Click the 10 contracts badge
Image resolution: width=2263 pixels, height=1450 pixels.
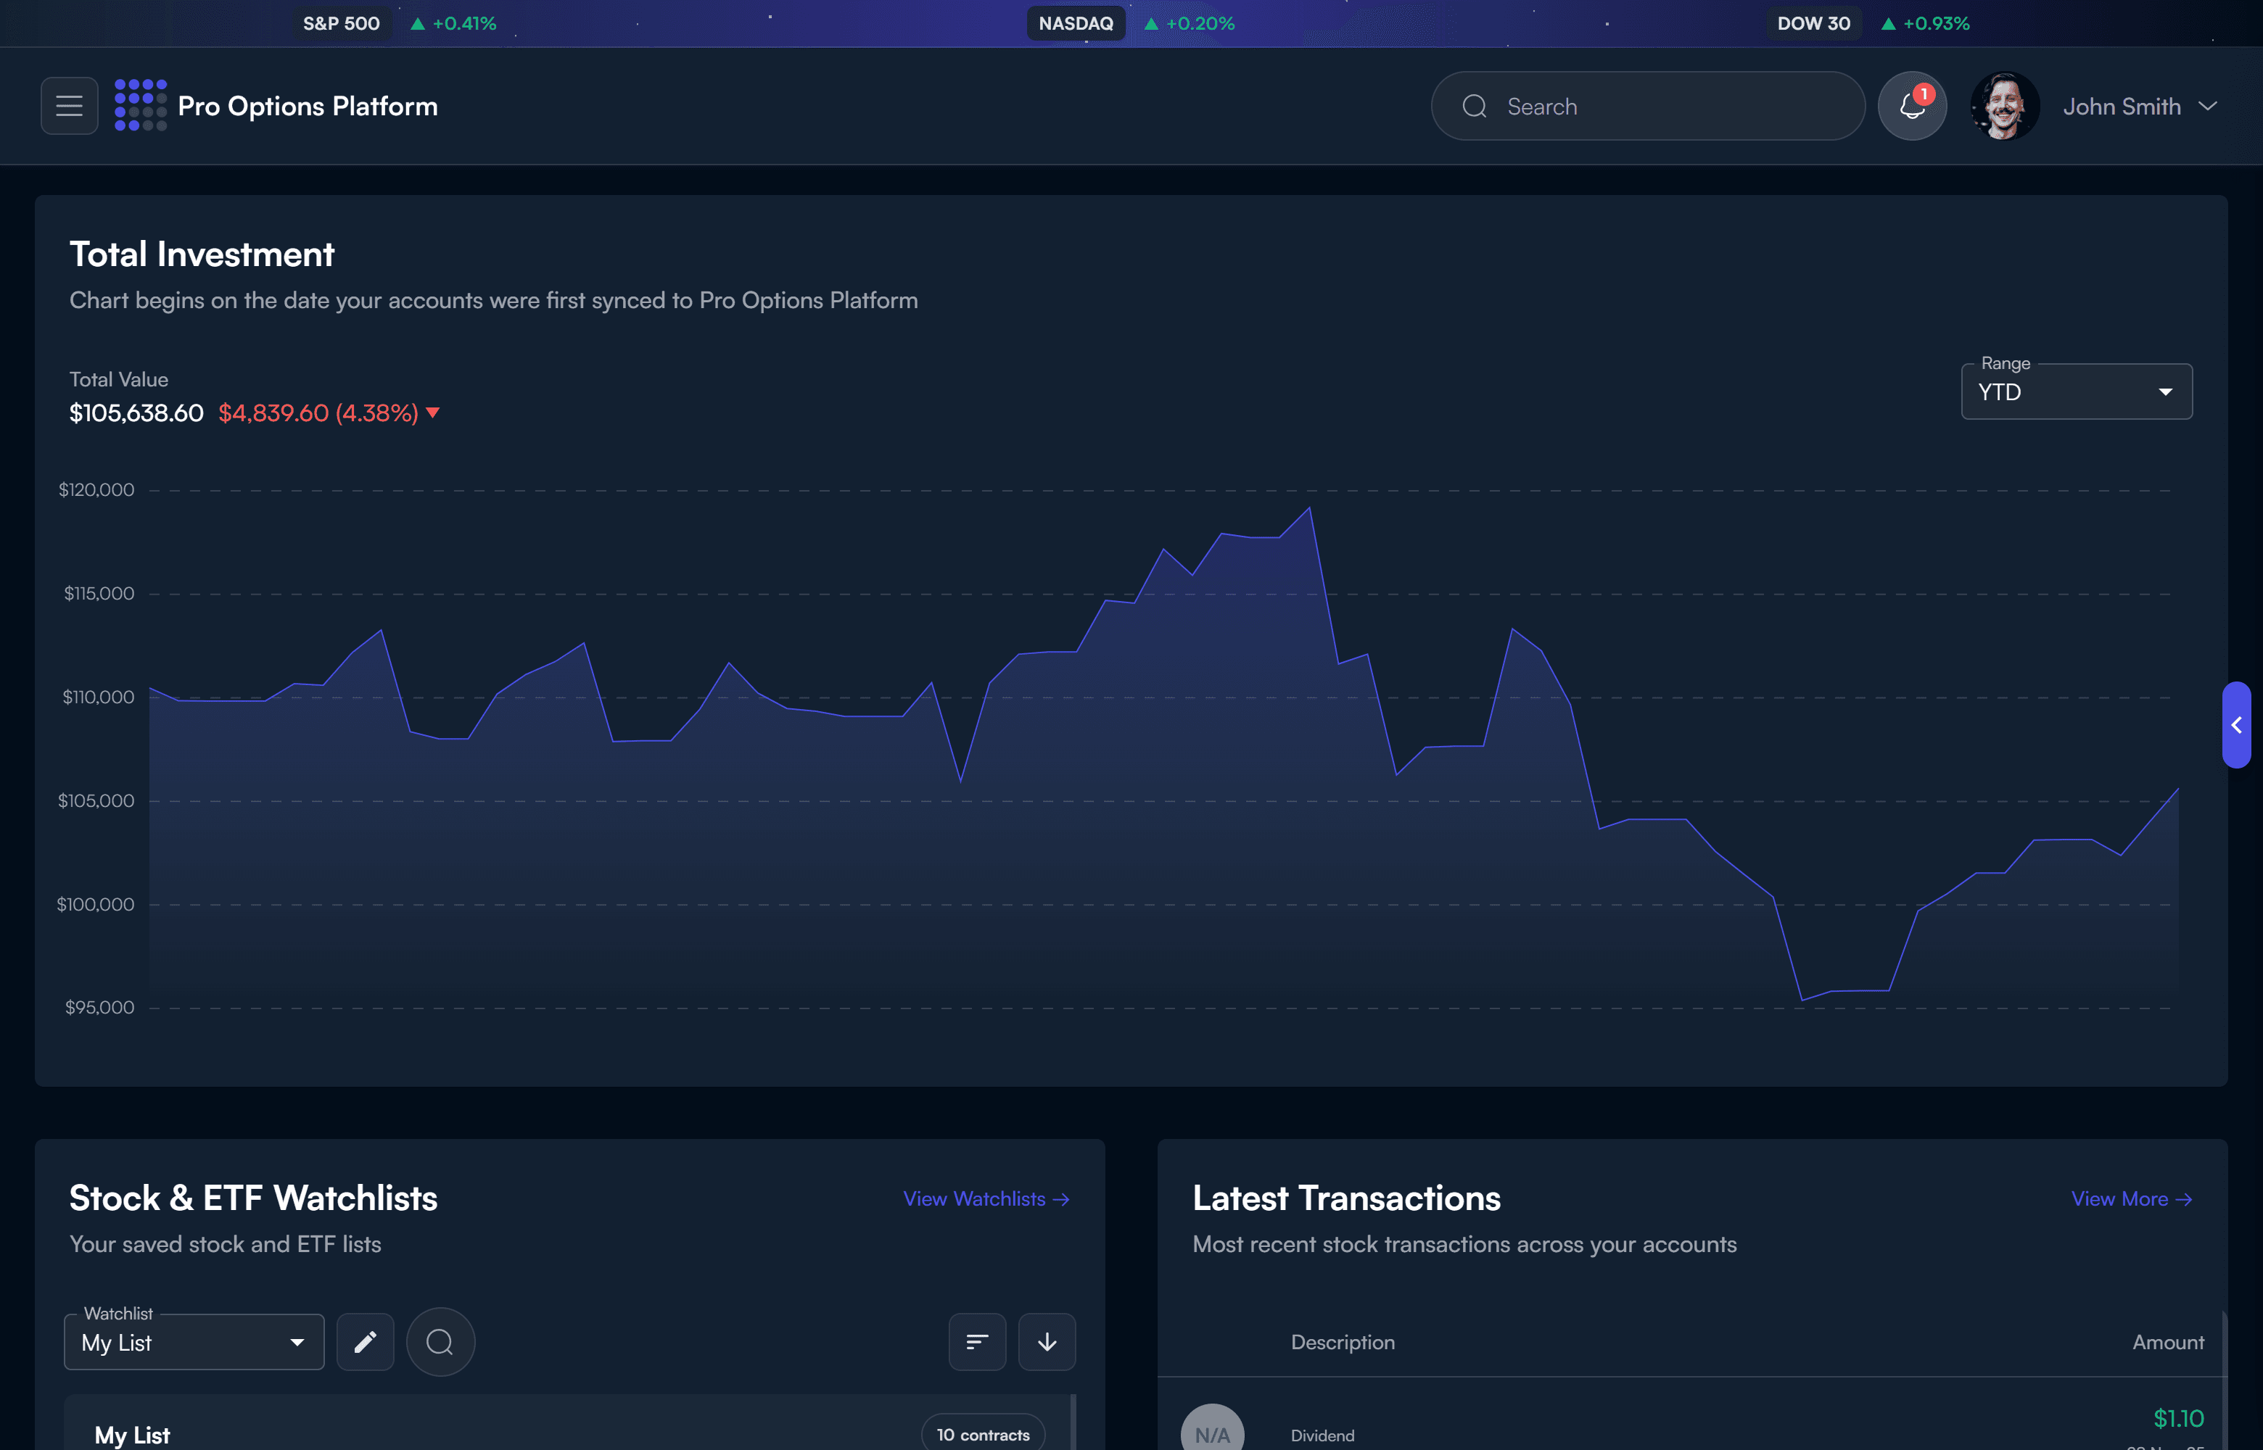click(x=982, y=1434)
